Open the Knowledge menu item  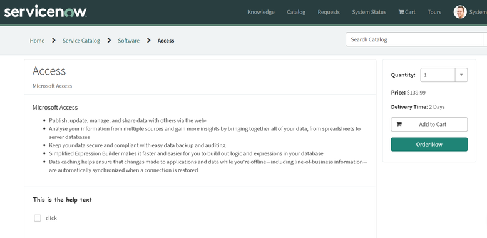tap(260, 12)
